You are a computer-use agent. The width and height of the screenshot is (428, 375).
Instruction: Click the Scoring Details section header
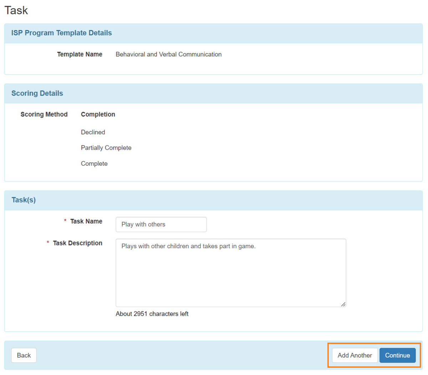[x=37, y=93]
